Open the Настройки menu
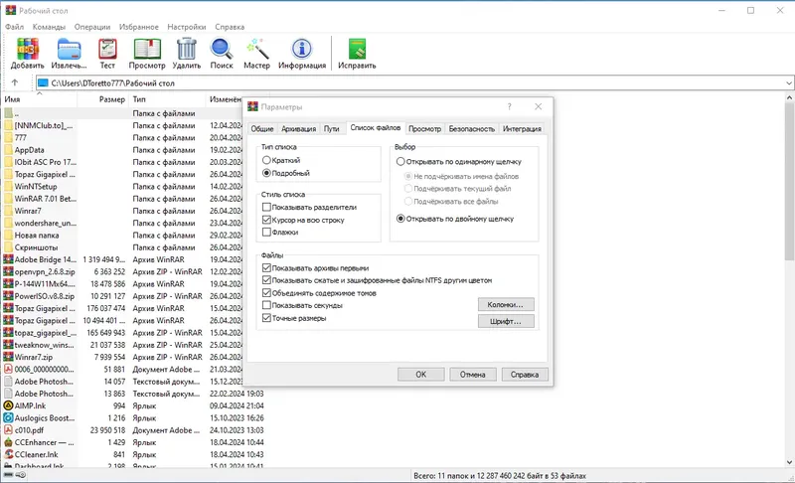Image resolution: width=795 pixels, height=483 pixels. pyautogui.click(x=187, y=27)
